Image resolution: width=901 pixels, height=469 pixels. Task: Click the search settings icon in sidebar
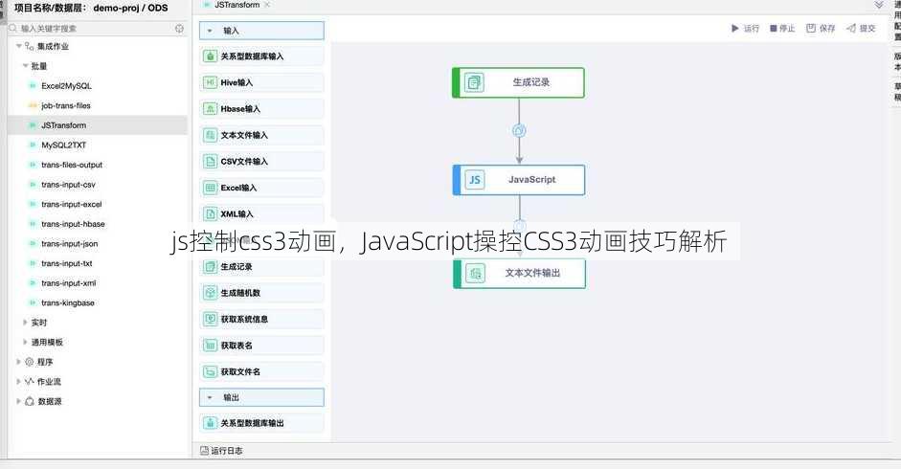point(179,28)
